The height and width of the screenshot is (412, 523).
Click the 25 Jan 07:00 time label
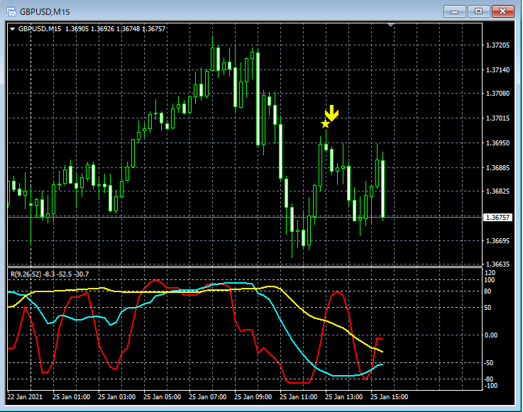click(207, 396)
